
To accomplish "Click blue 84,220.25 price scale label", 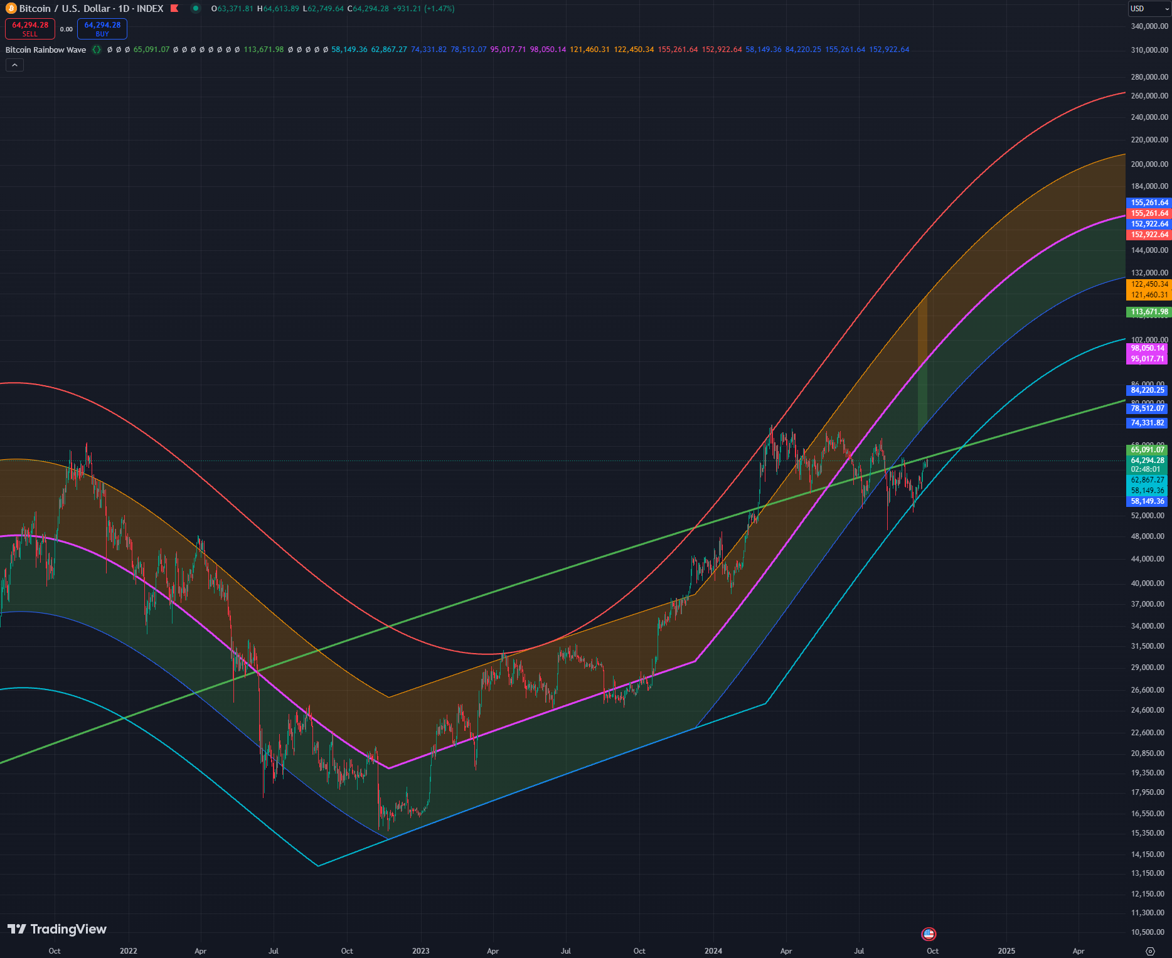I will 1147,390.
